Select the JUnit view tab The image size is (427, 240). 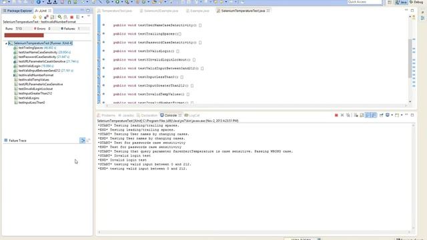click(x=41, y=11)
